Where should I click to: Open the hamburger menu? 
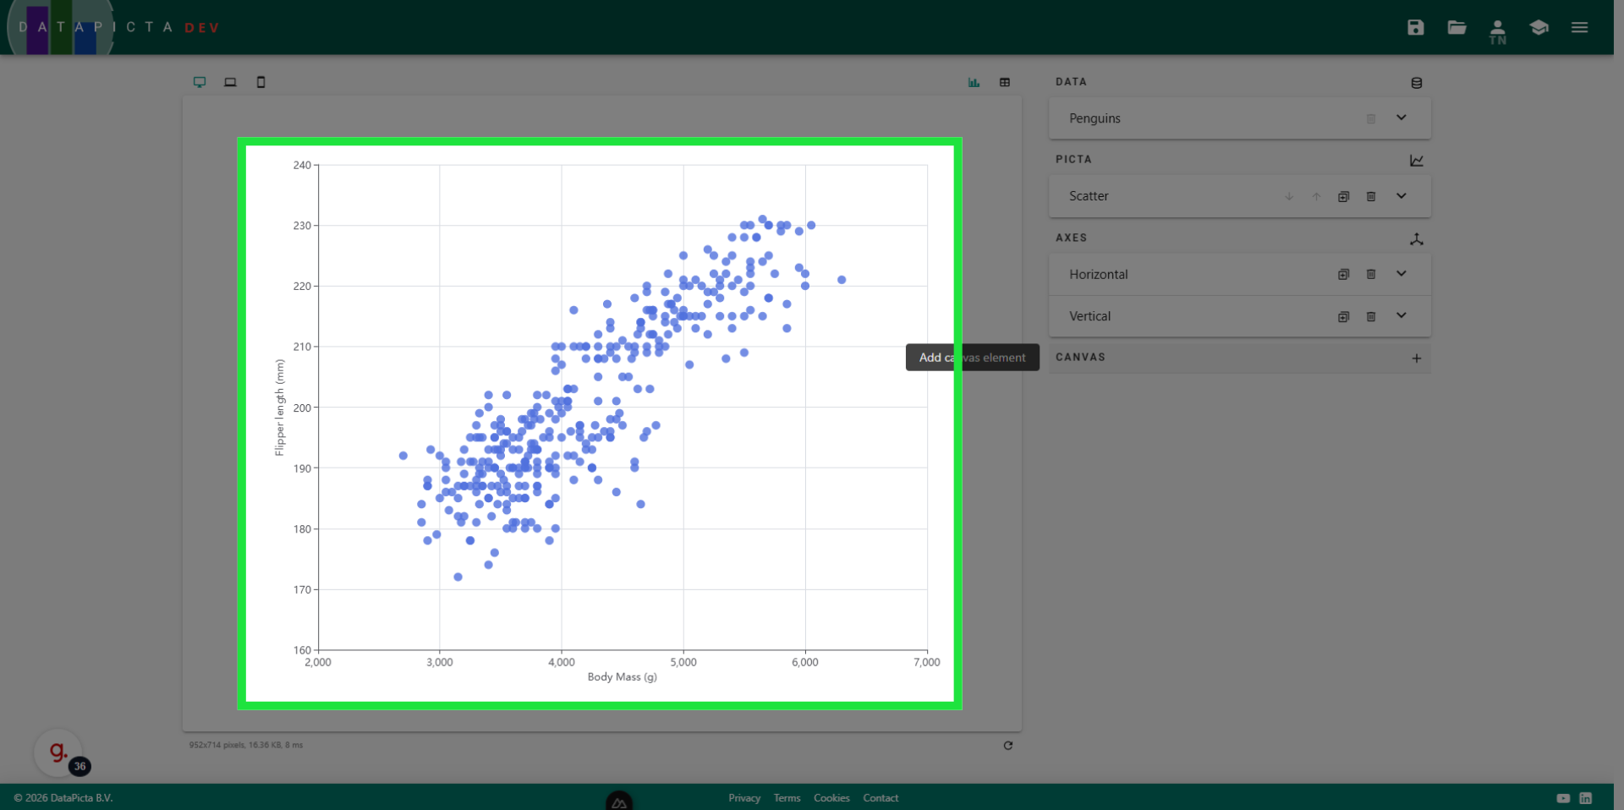click(1579, 27)
